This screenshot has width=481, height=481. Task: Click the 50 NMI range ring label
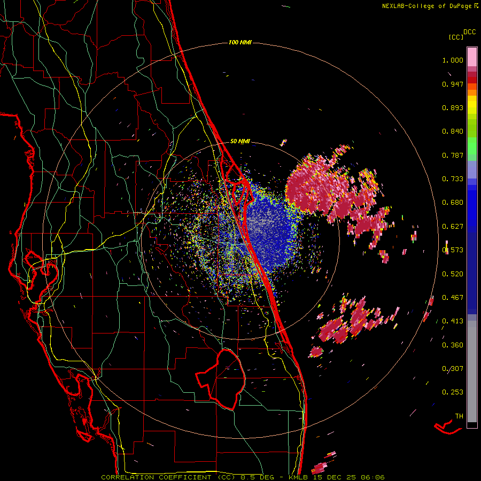tap(240, 142)
